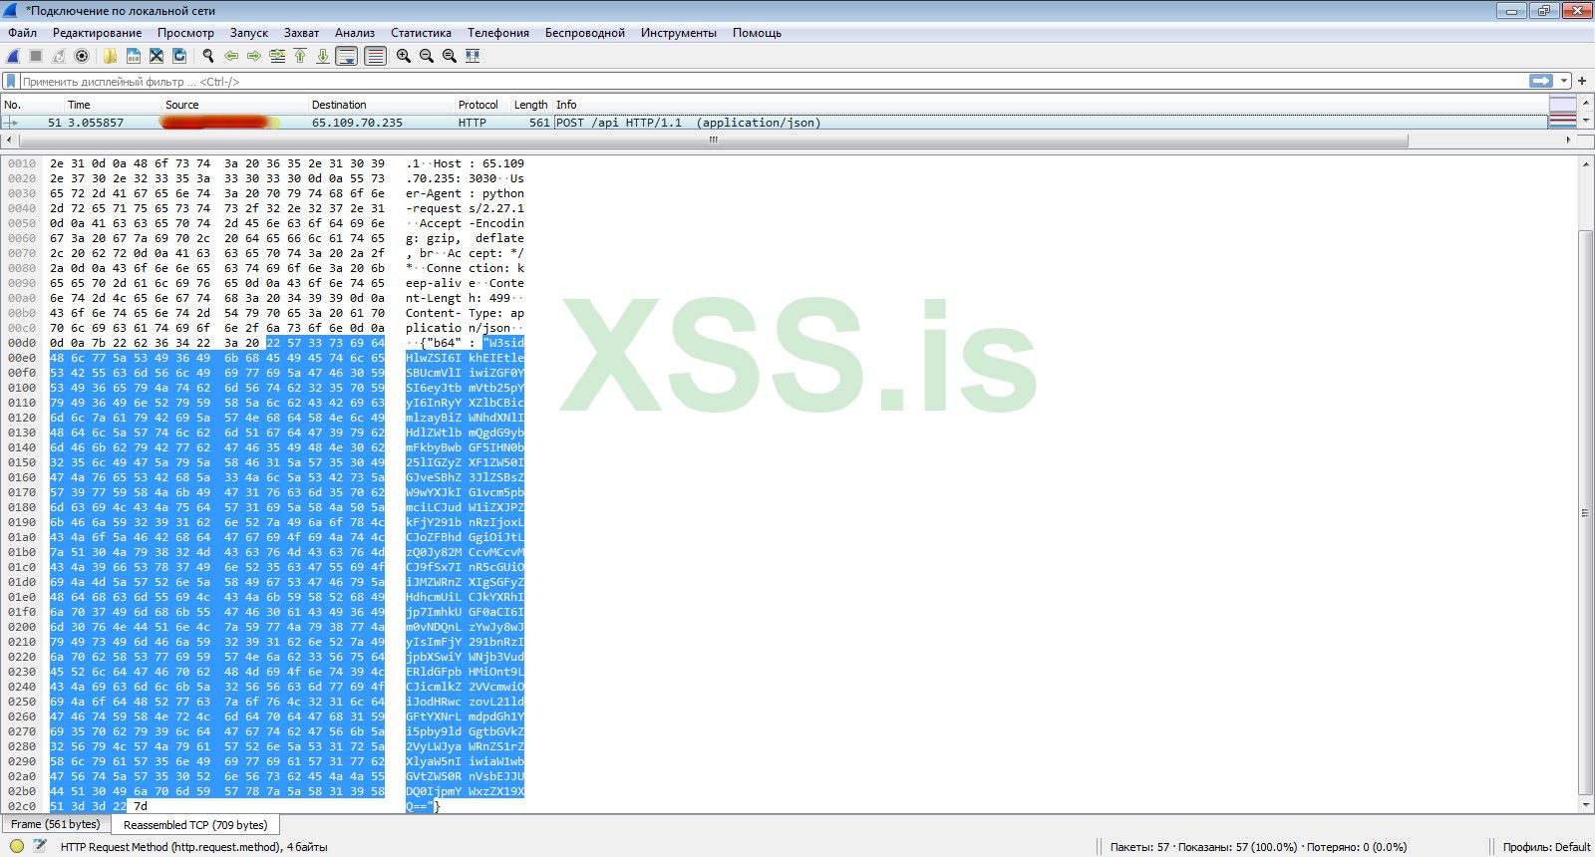Open the Файл menu

22,33
